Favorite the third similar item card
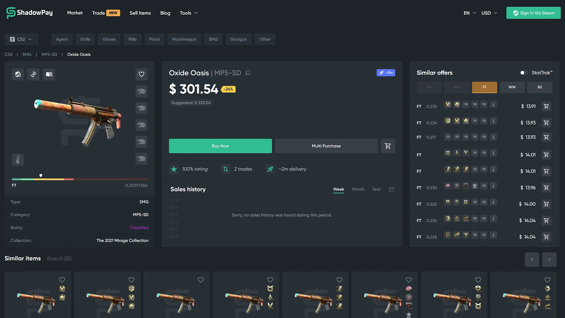Viewport: 565px width, 318px height. pos(201,280)
